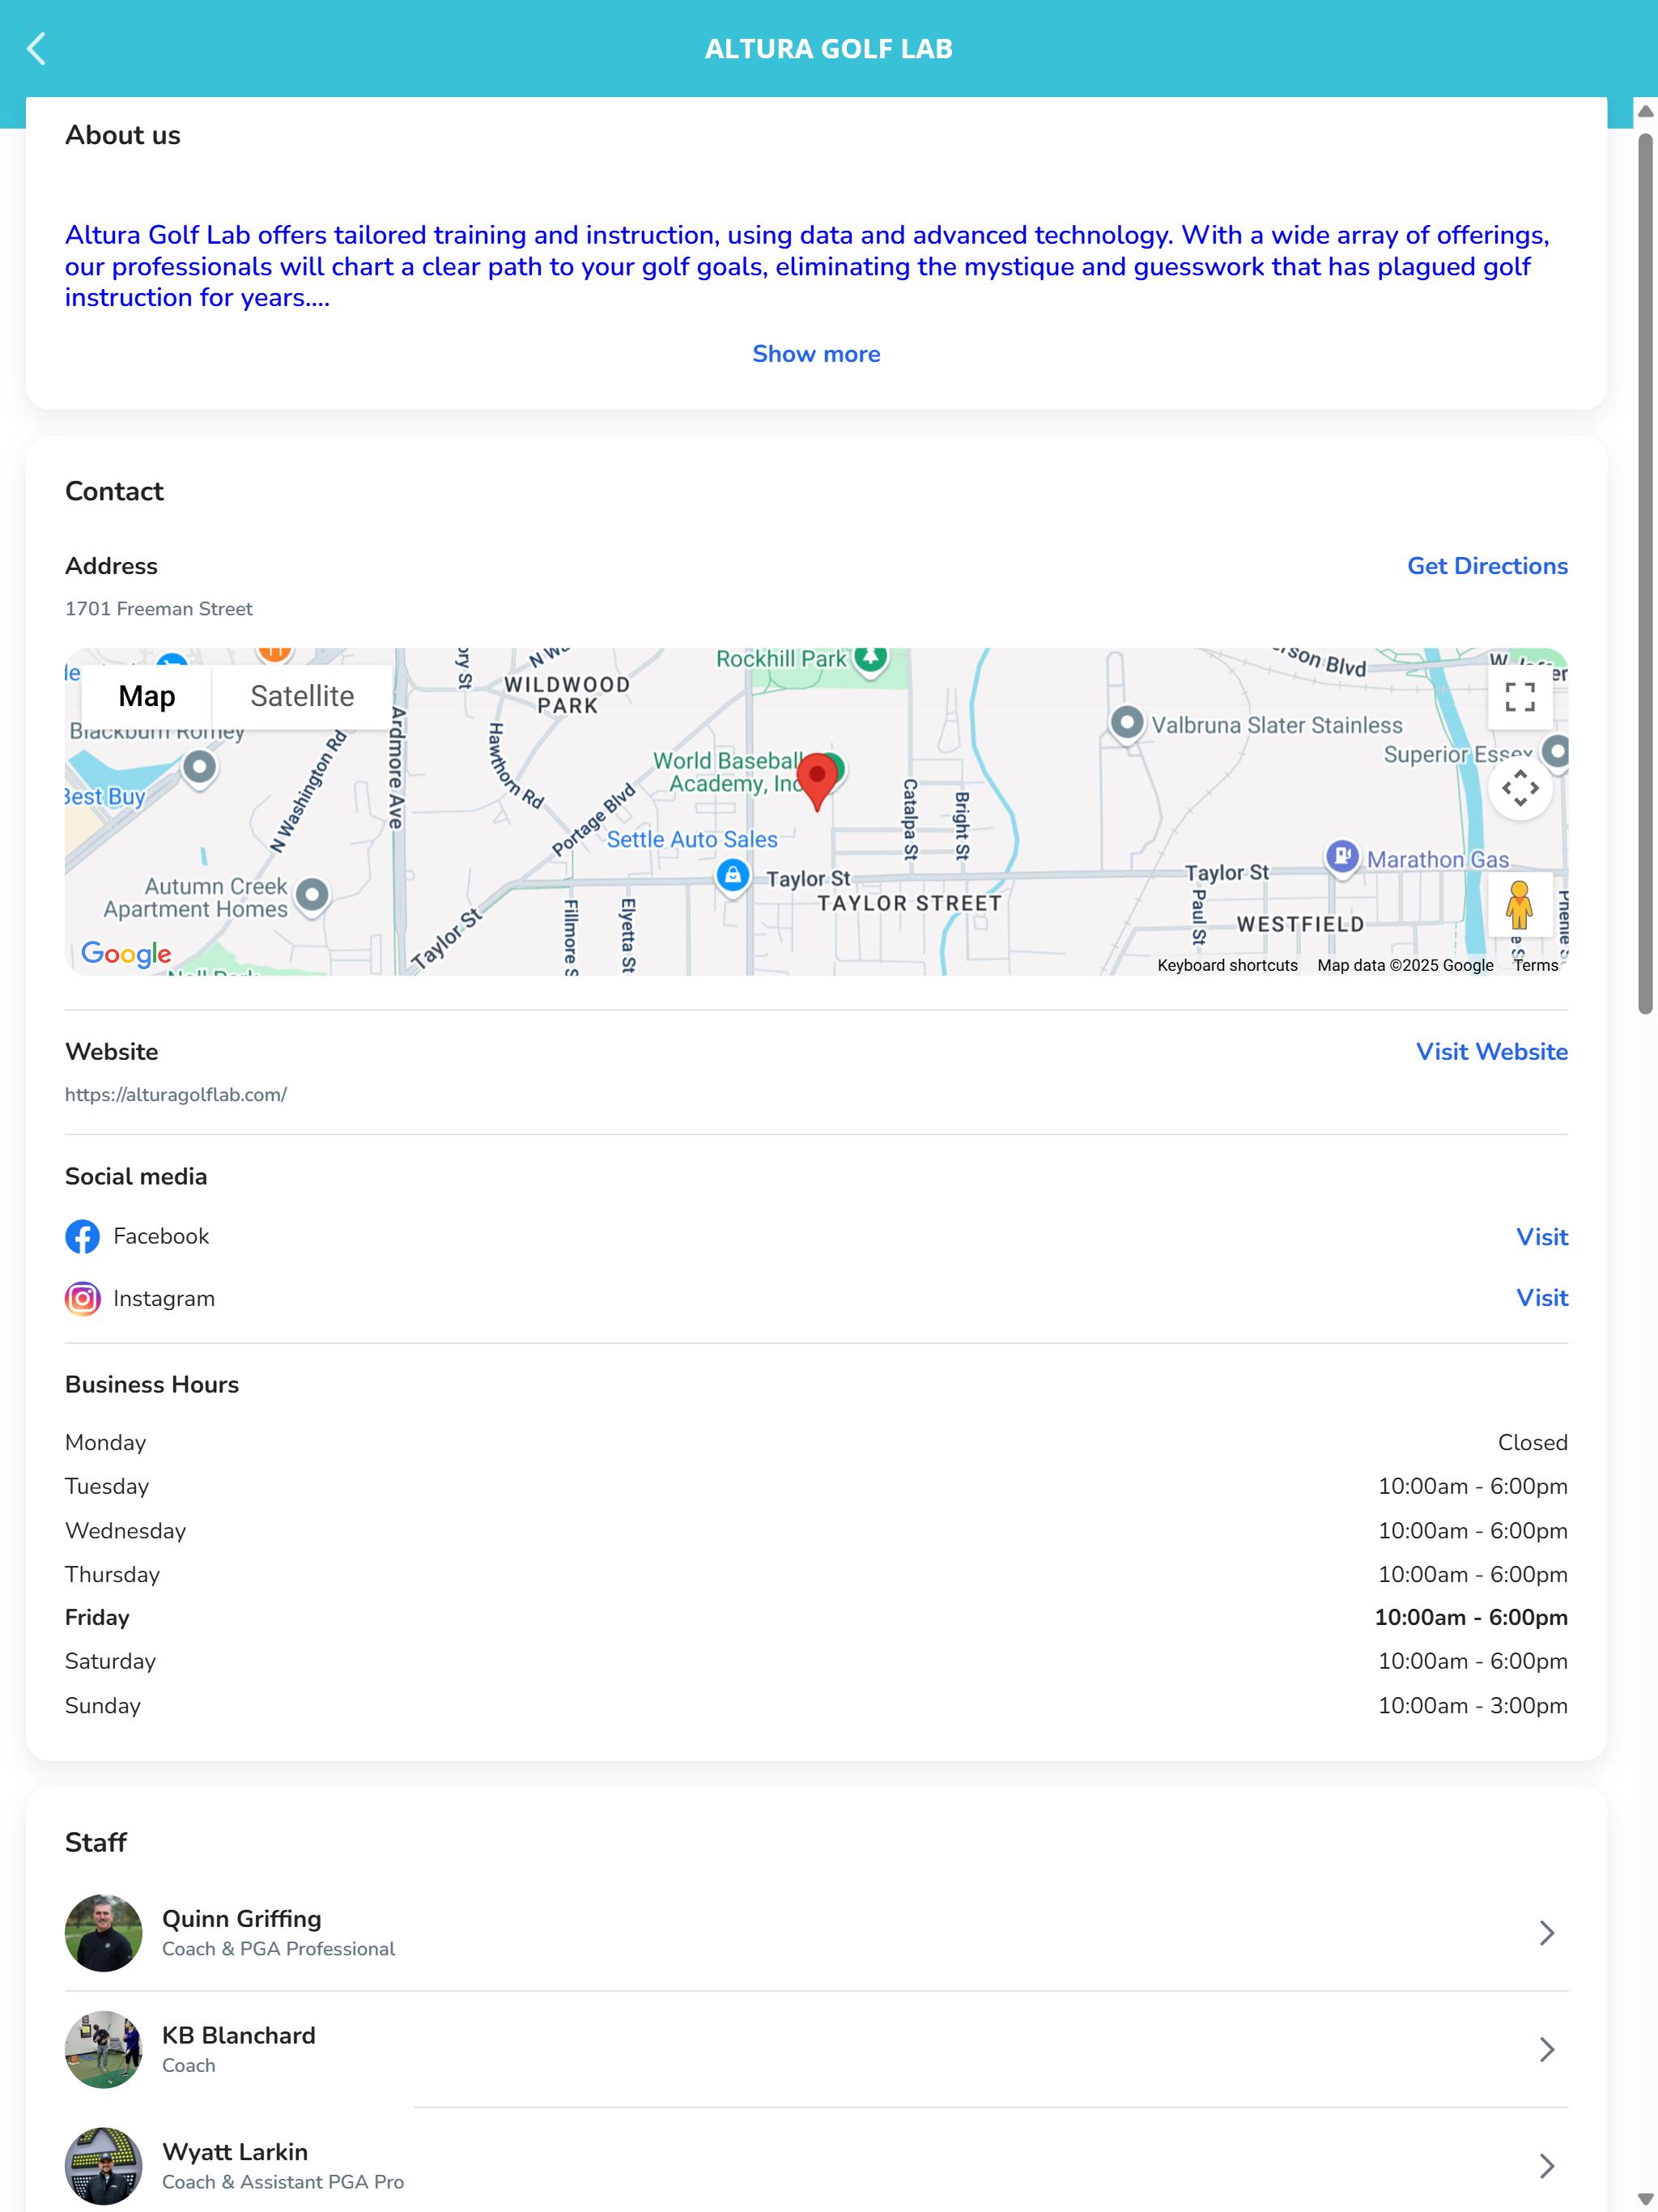
Task: Click the Friday business hours row
Action: click(x=816, y=1618)
